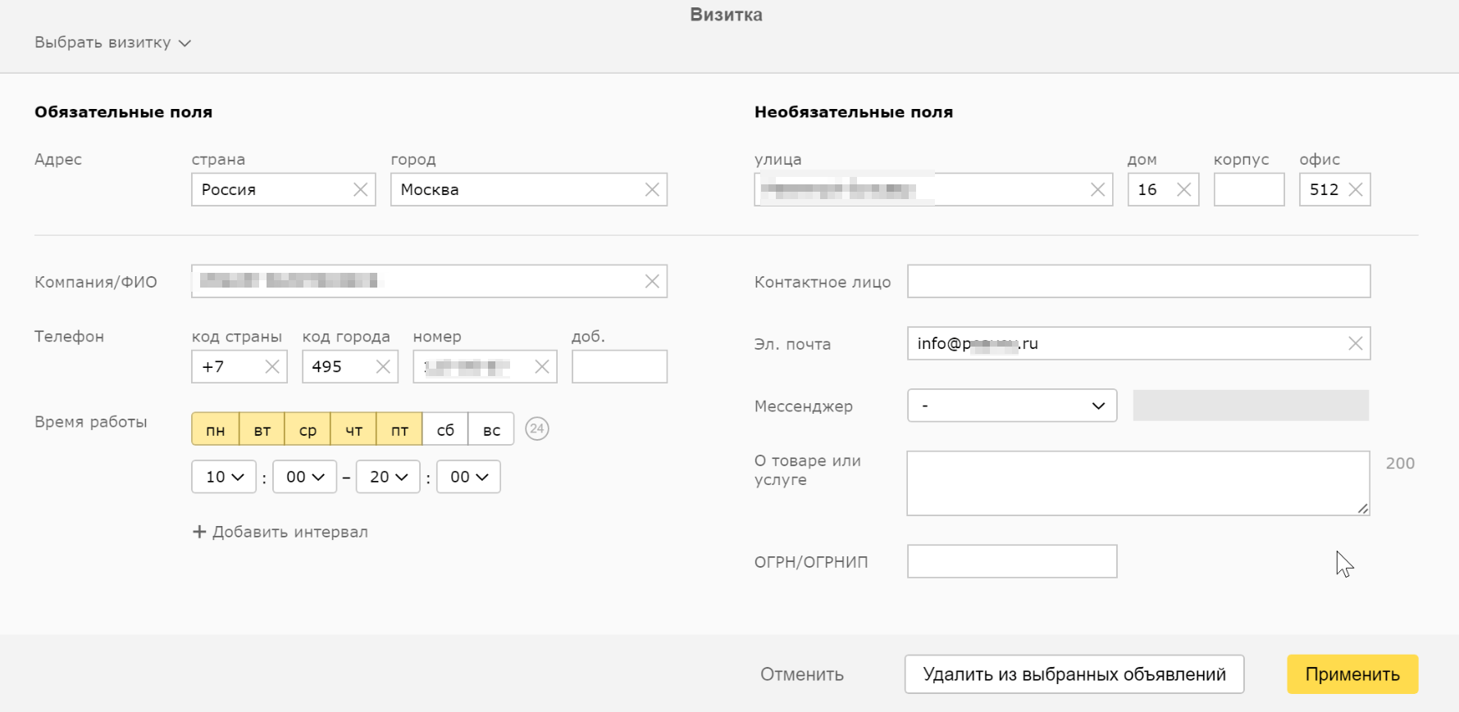Clear the city field Москва
The height and width of the screenshot is (712, 1459).
point(652,190)
